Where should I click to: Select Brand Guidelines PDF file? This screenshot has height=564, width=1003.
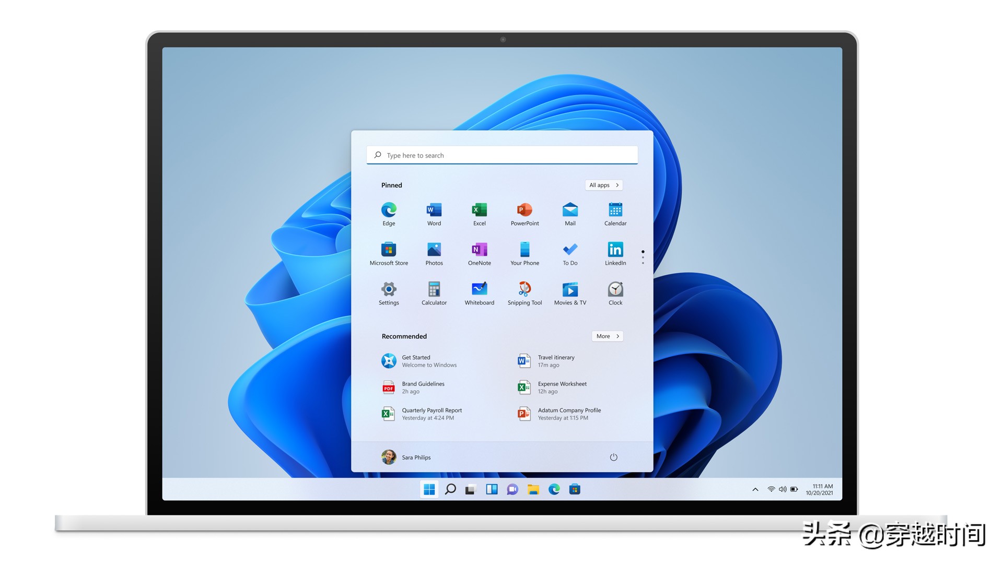422,387
